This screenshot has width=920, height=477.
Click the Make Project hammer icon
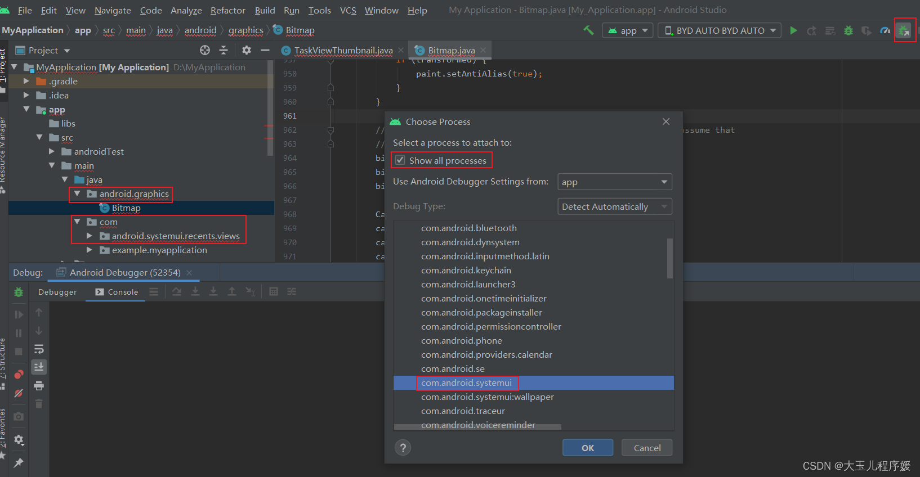[x=588, y=30]
